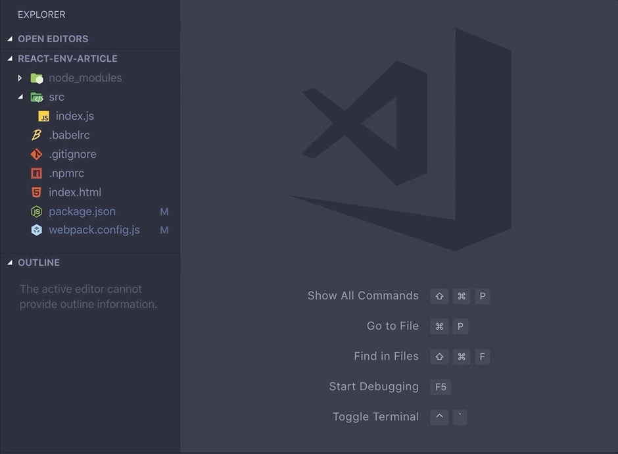The image size is (618, 454).
Task: Click the shift key hint for Show All Commands
Action: point(439,296)
